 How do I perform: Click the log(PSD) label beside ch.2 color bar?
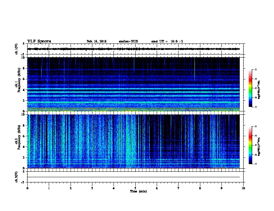click(x=259, y=147)
